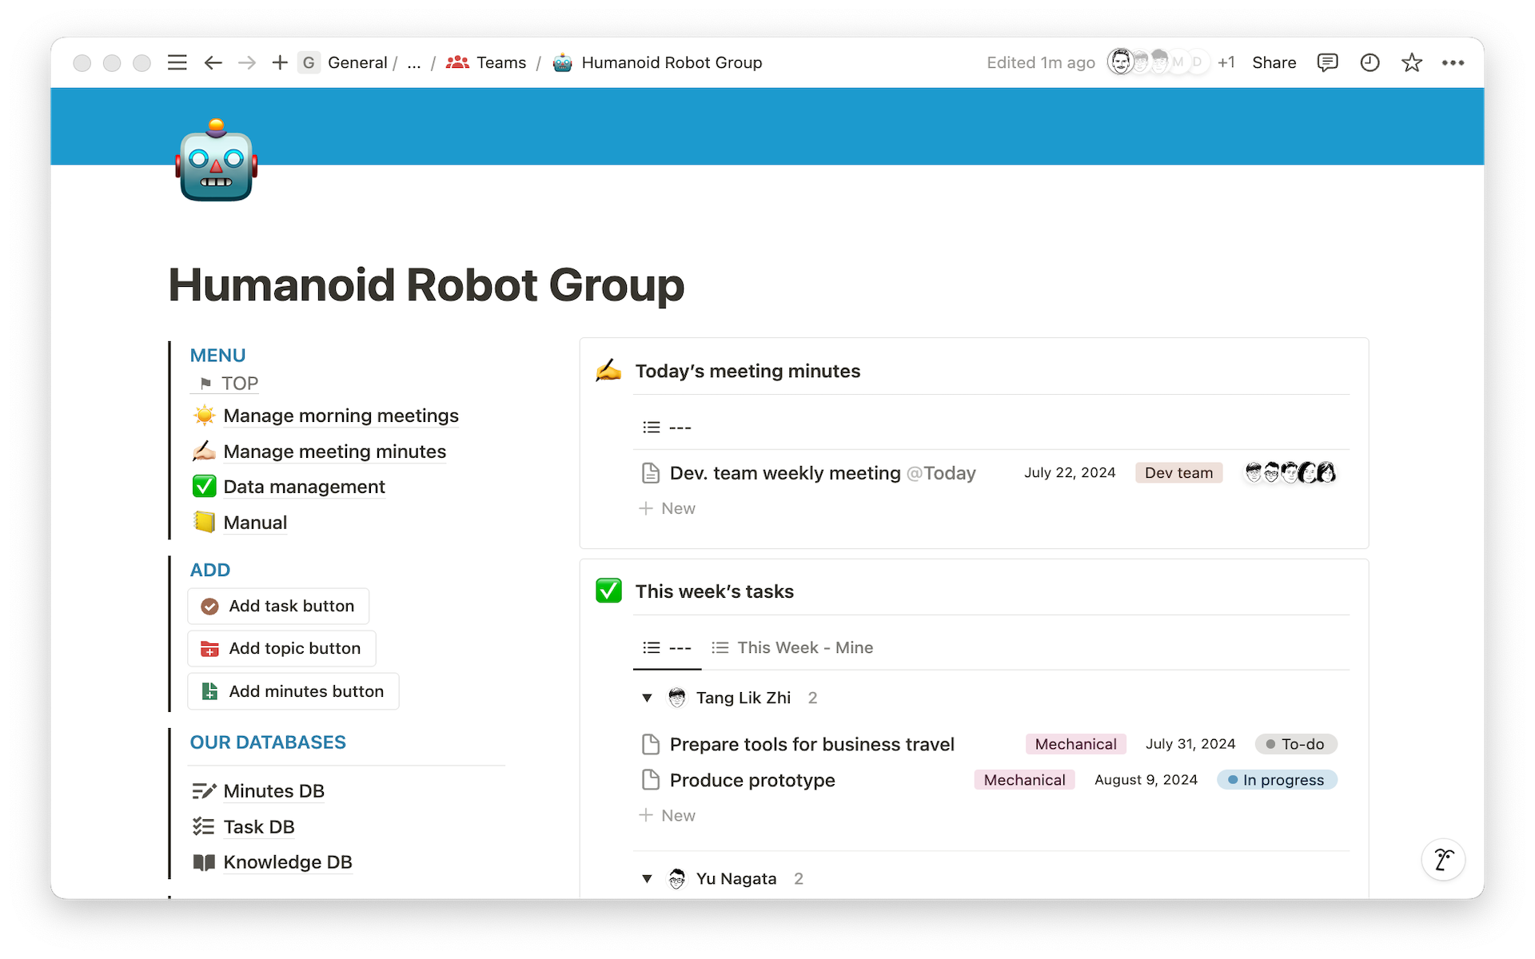Open the comments panel icon
Viewport: 1535px width, 959px height.
[1327, 62]
